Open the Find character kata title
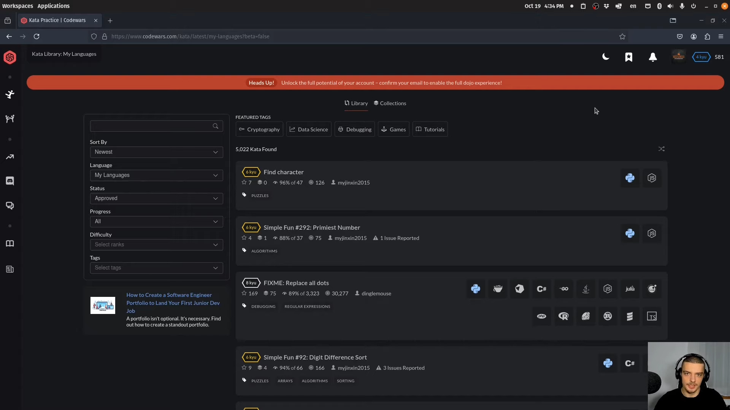The height and width of the screenshot is (410, 730). [284, 172]
